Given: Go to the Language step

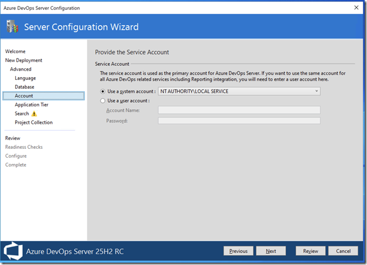Looking at the screenshot, I should (x=25, y=78).
